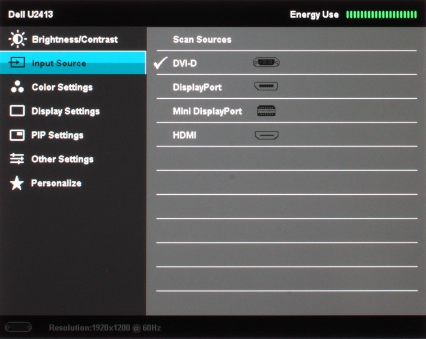Click the PIP Settings icon

17,135
